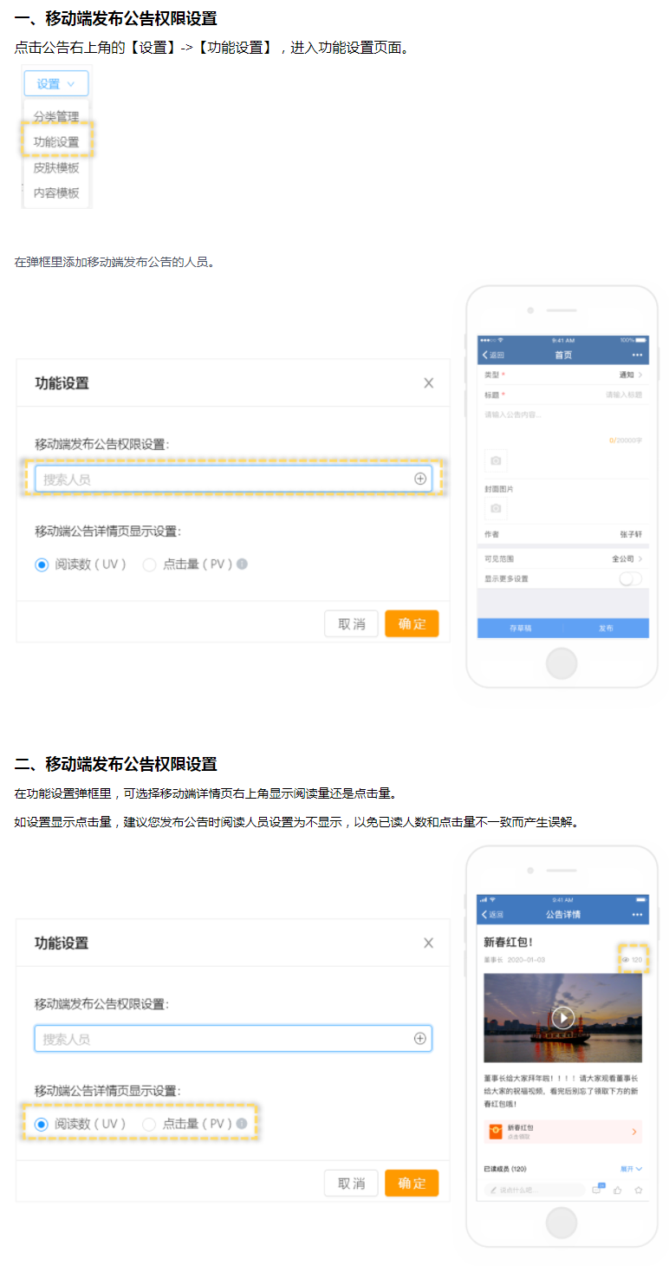Click 确定 in dialog beside 公告详情 phone
The width and height of the screenshot is (669, 1266).
[x=412, y=1184]
